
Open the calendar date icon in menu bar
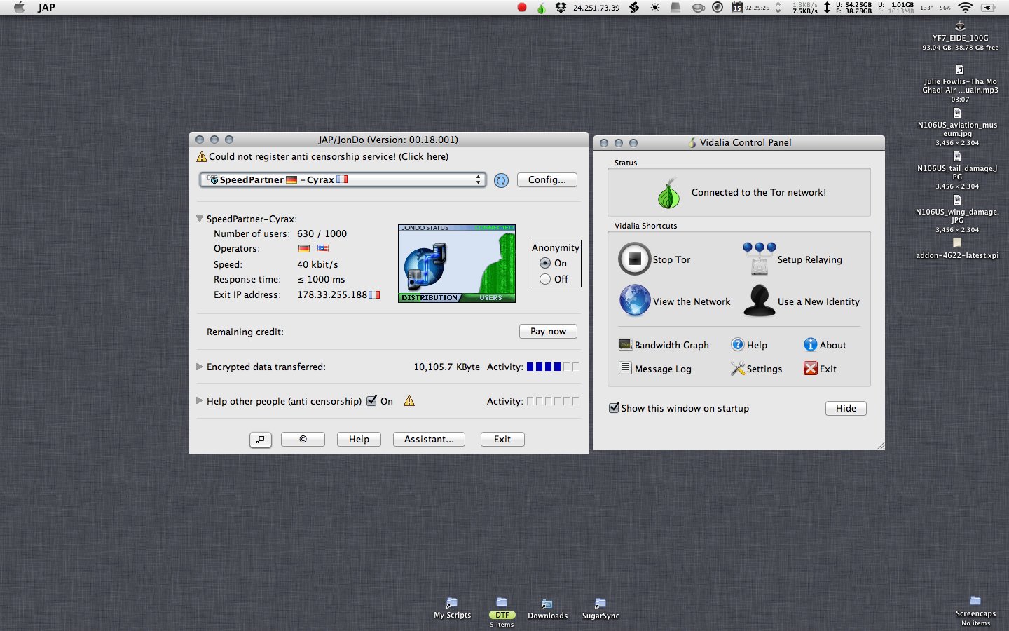(736, 8)
